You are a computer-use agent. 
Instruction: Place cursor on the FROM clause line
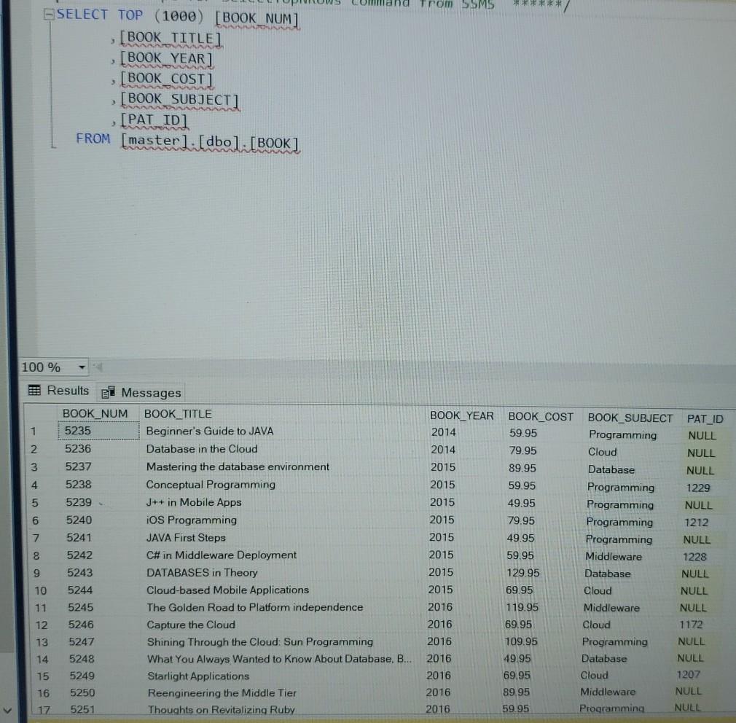(93, 138)
